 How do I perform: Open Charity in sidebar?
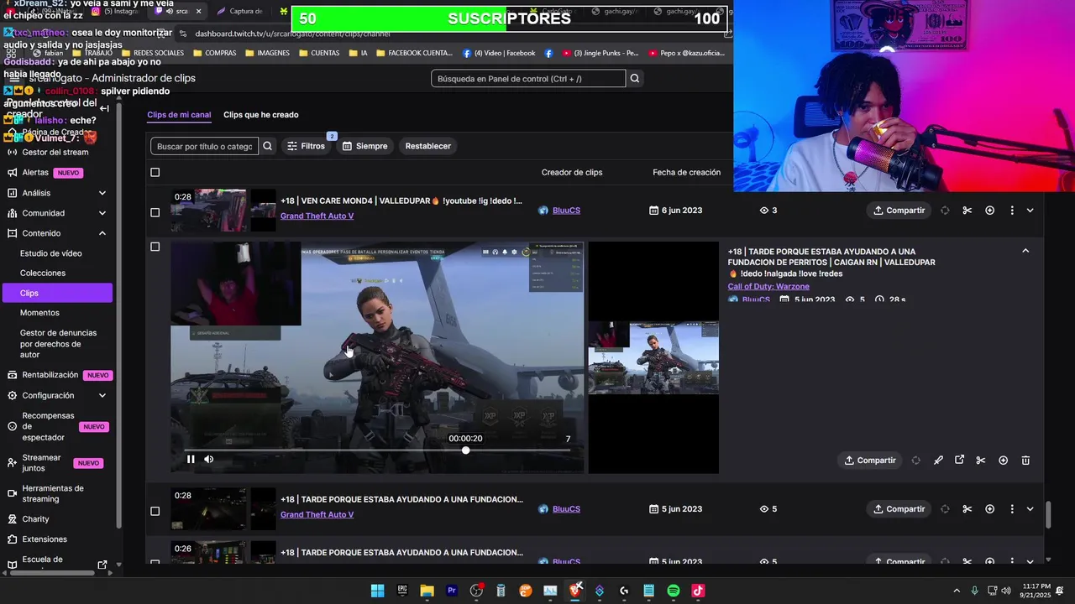click(36, 519)
